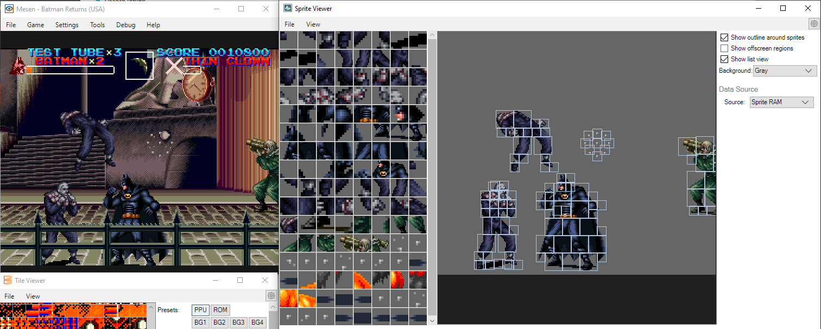The height and width of the screenshot is (329, 821).
Task: Open Game menu in Mesen
Action: [x=36, y=24]
